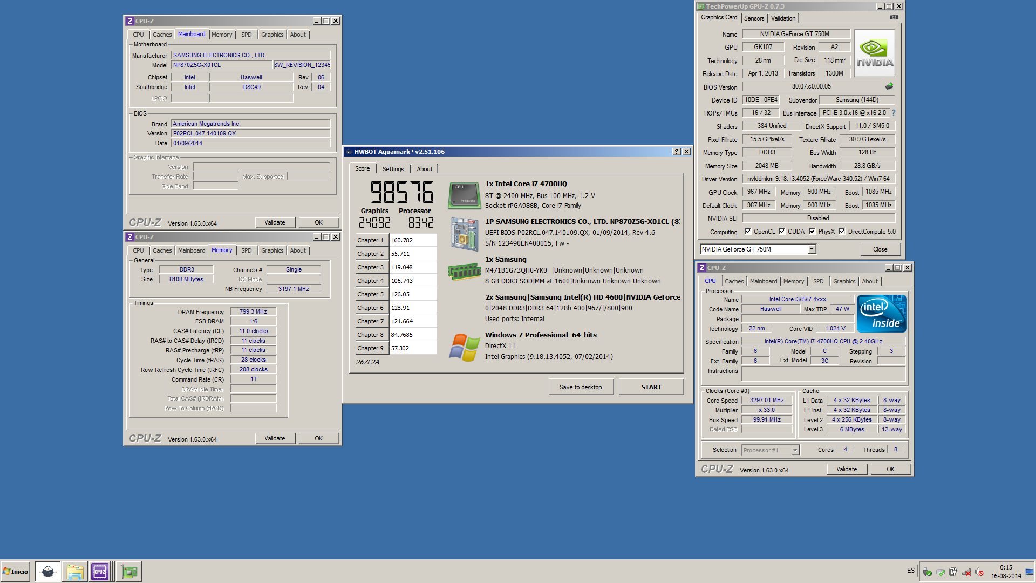Click the muted volume tray icon
Viewport: 1036px width, 583px height.
(979, 572)
